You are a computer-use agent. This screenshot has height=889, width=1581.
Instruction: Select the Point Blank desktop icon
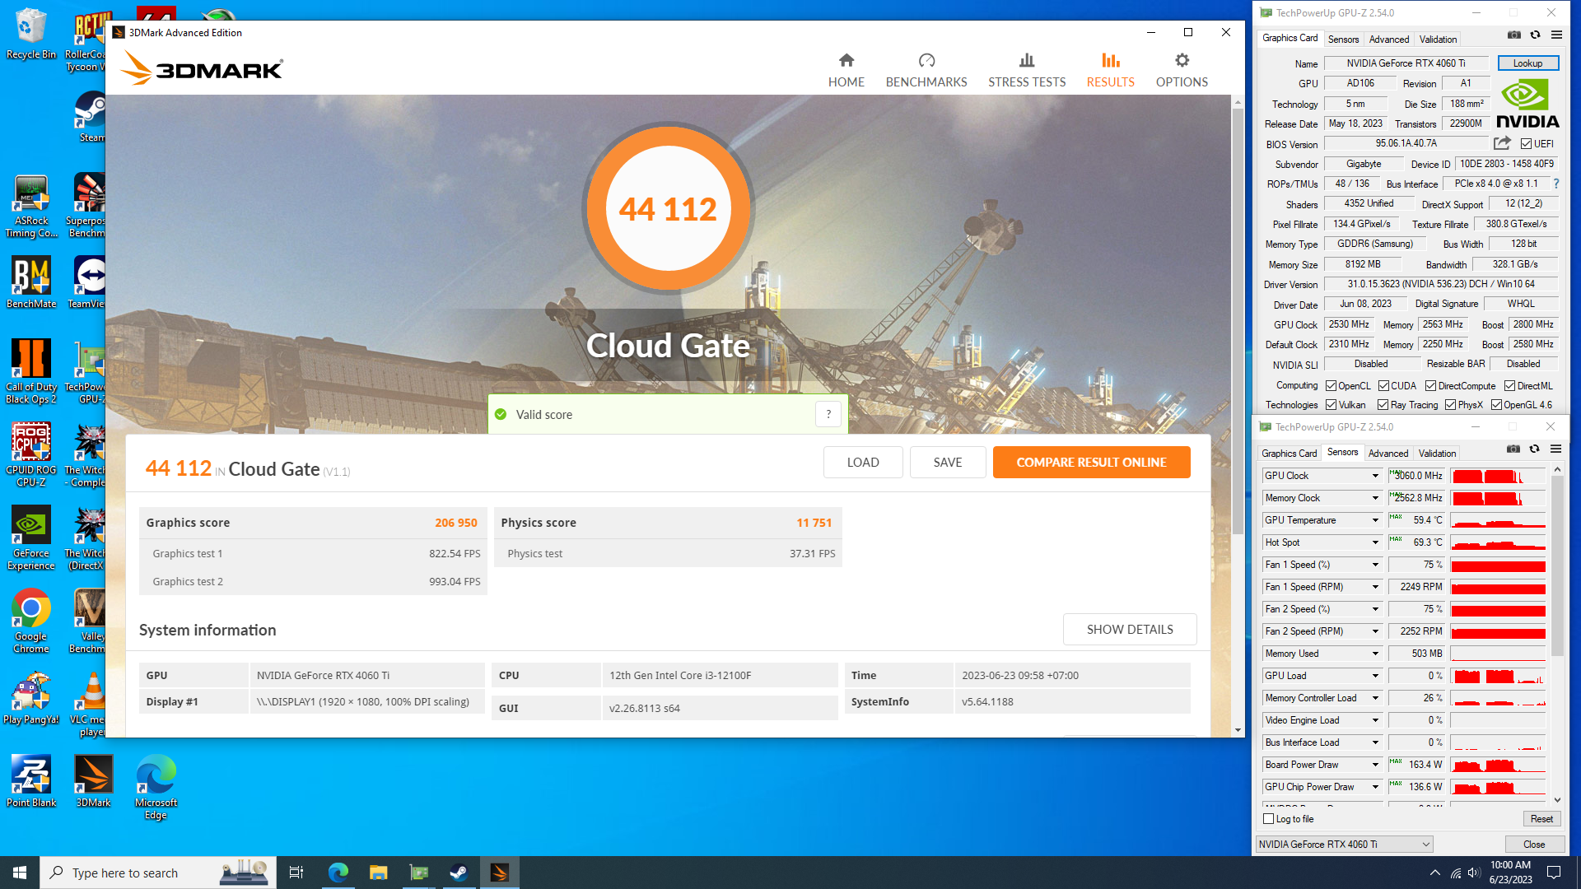point(31,781)
